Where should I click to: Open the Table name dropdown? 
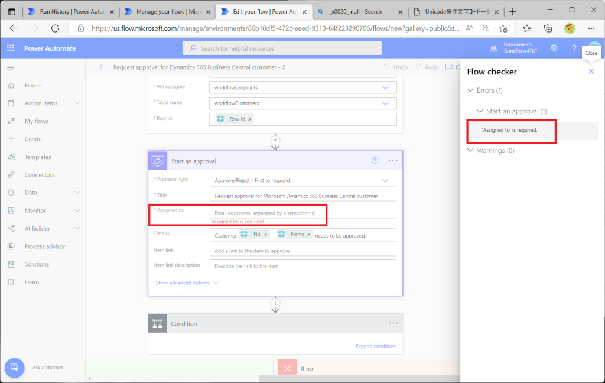click(x=385, y=103)
